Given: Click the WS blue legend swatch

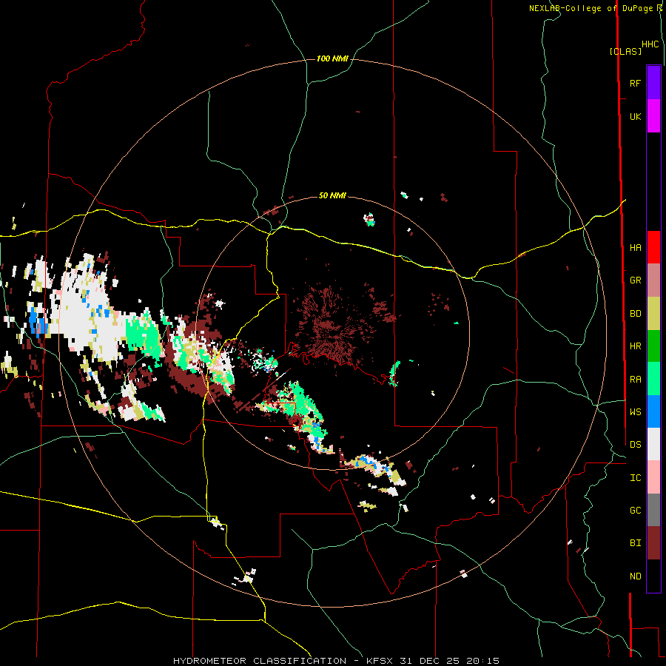Looking at the screenshot, I should click(653, 411).
